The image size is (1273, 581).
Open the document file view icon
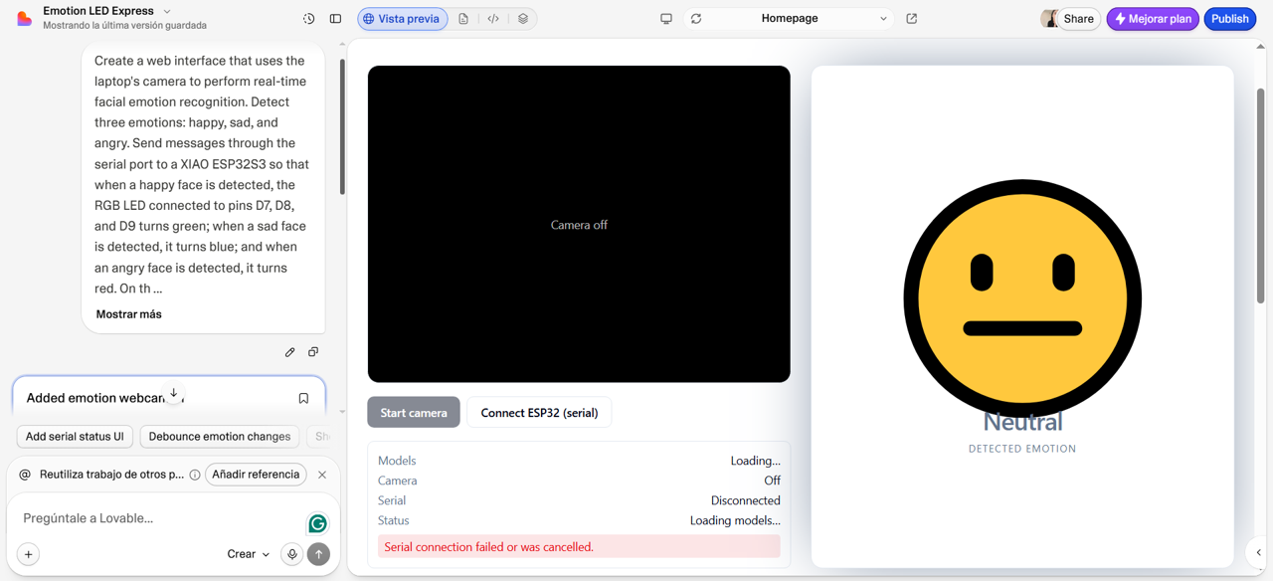463,19
